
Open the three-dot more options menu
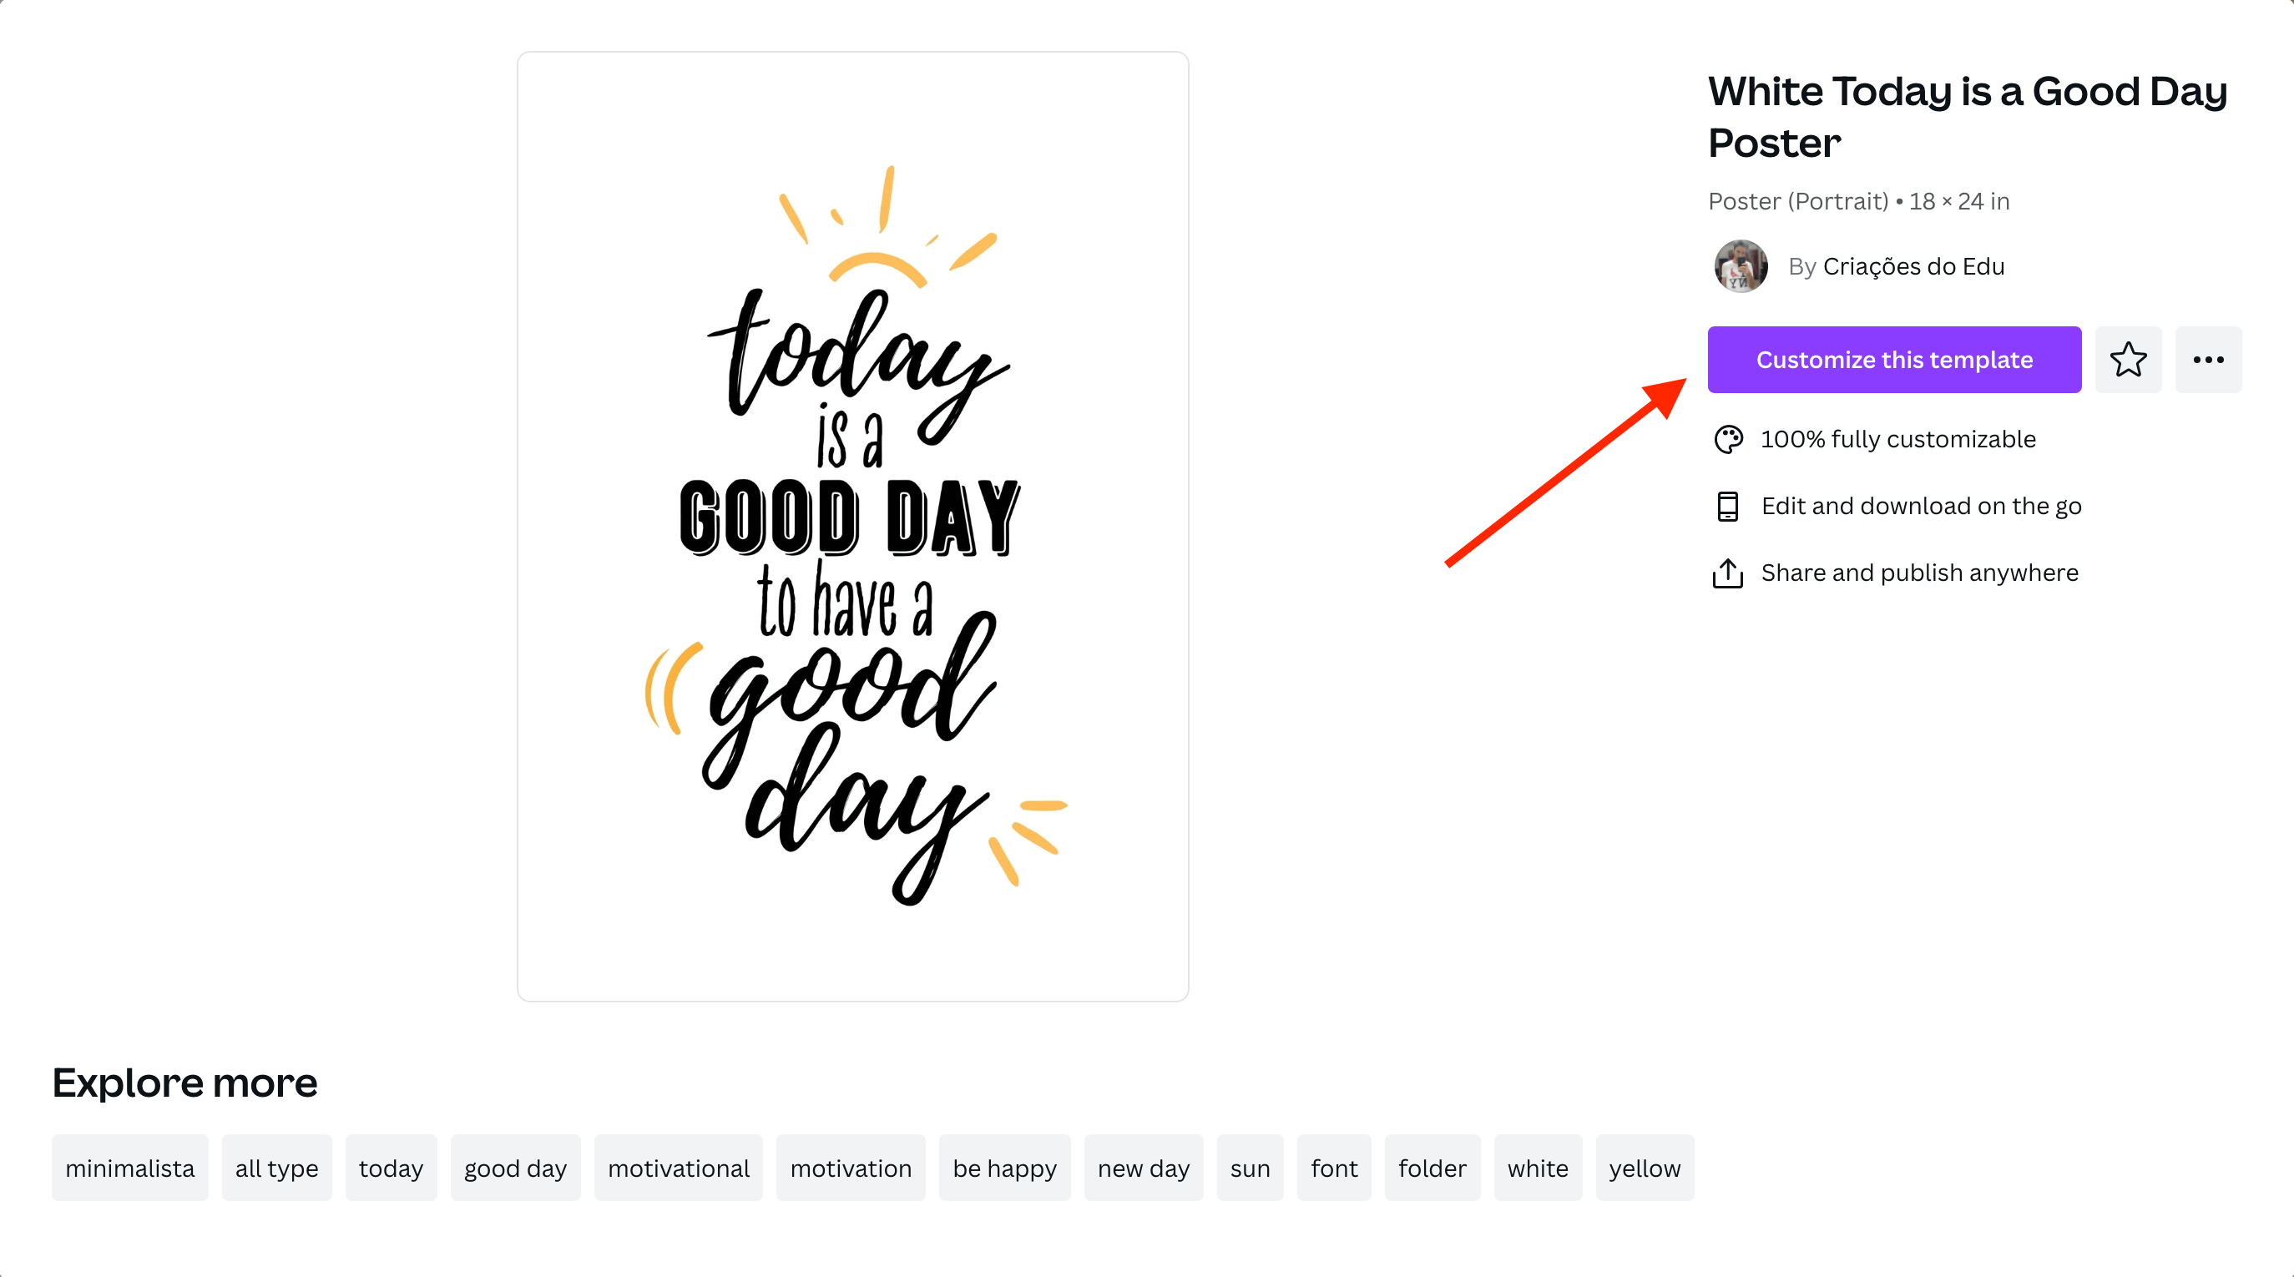click(2208, 360)
